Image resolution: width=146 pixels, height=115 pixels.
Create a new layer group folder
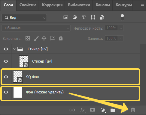[x=113, y=110]
